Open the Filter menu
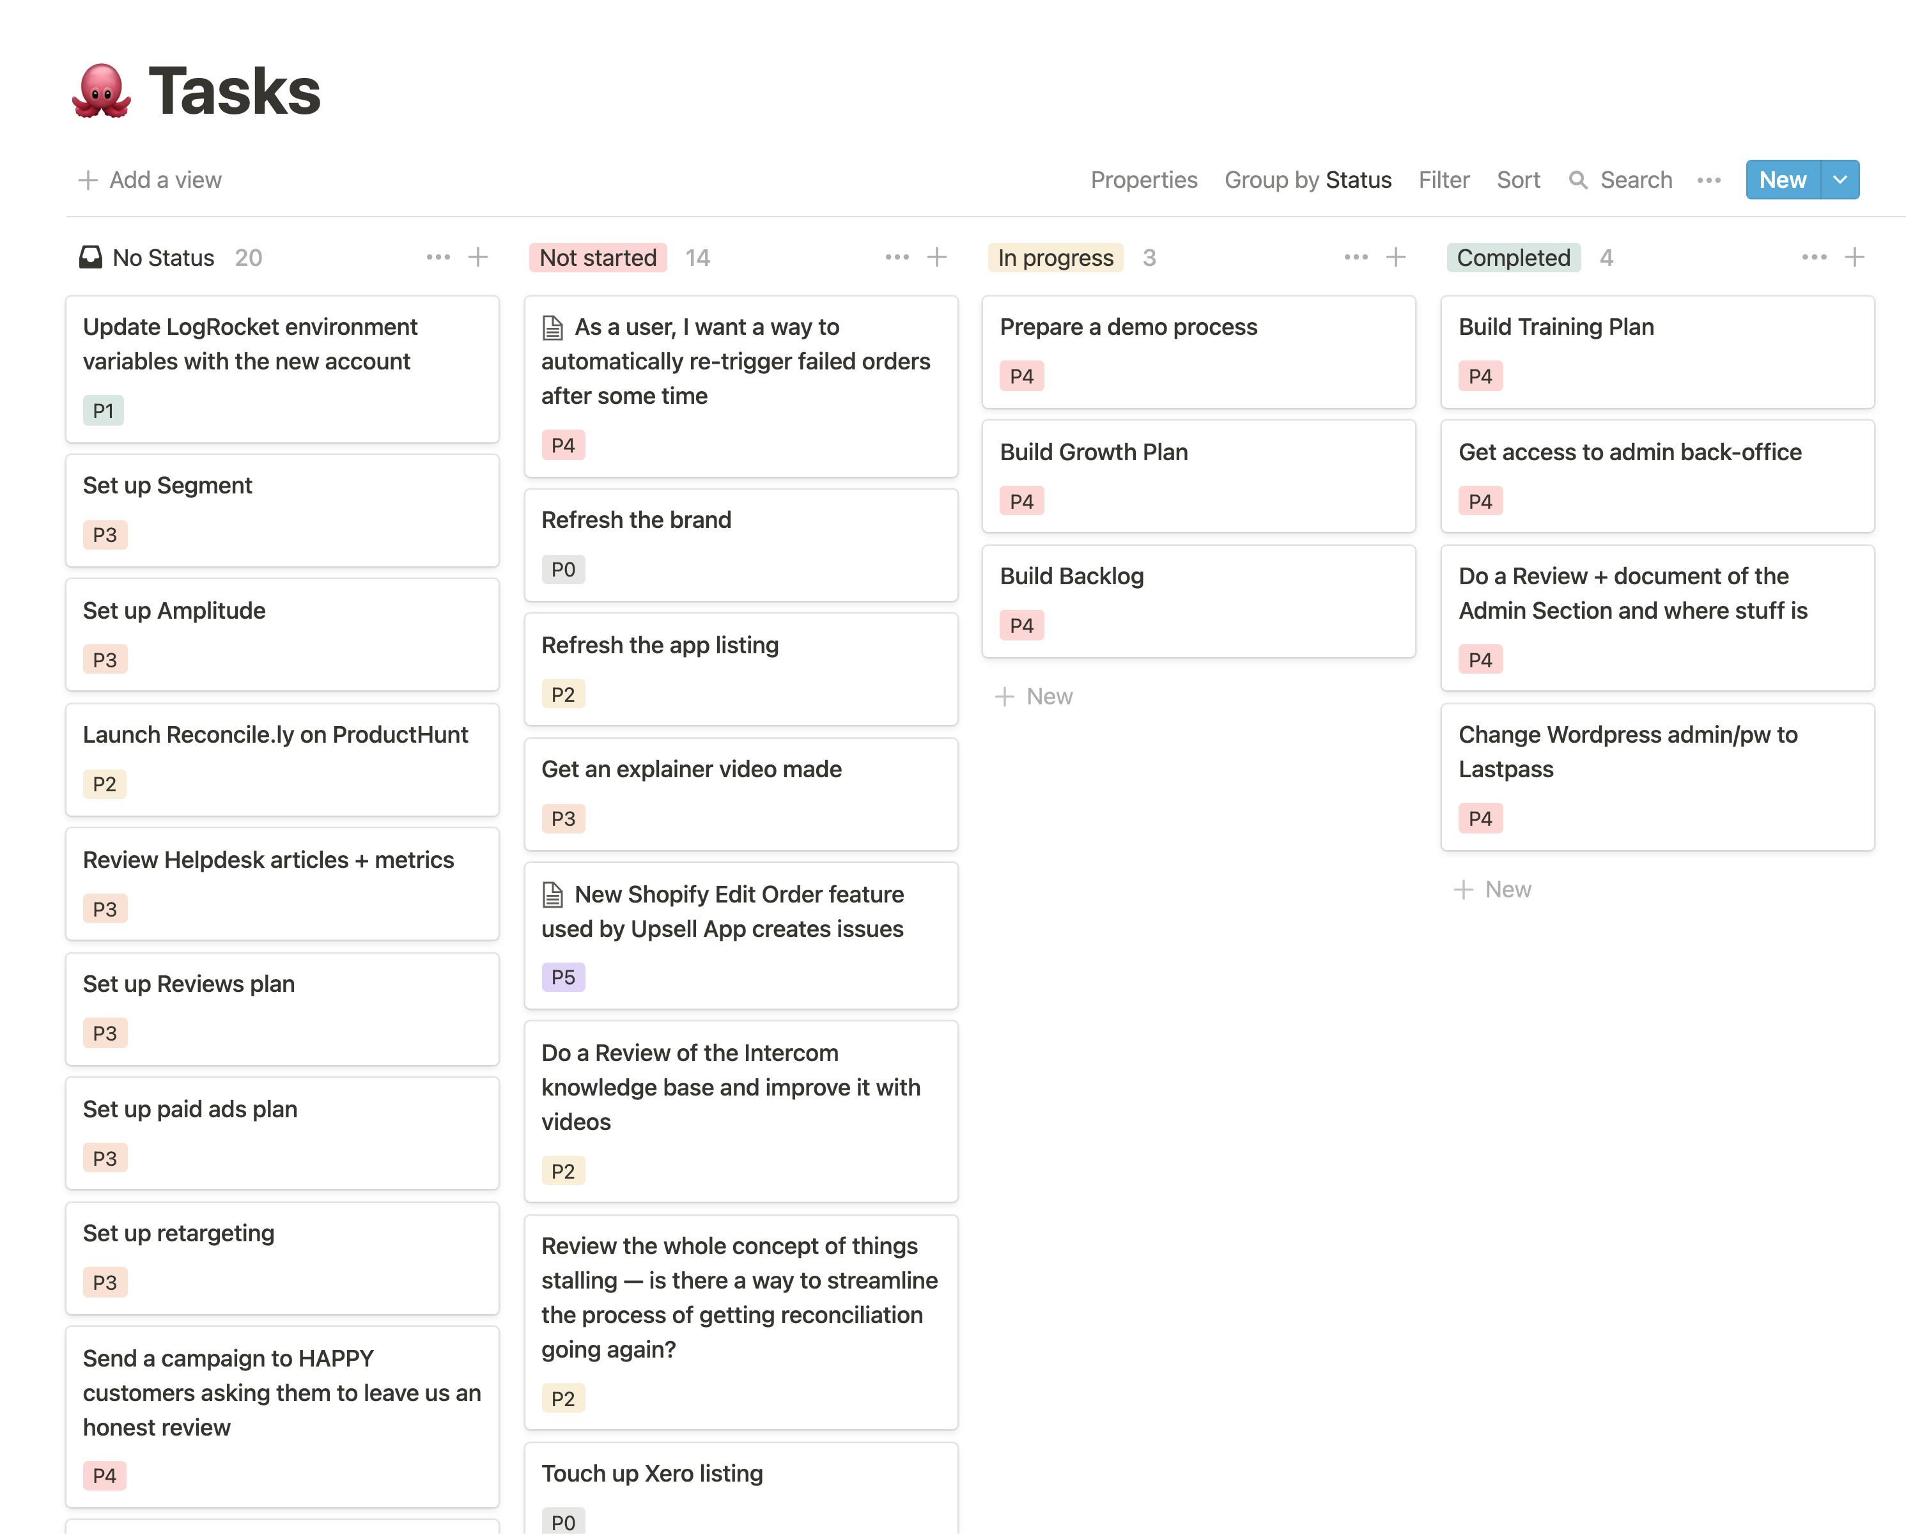 pos(1444,180)
